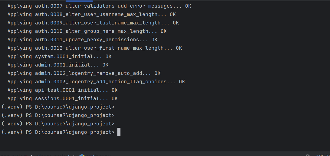Click the sessions.0001_initial migration line
Screen dimensions: 330x156
click(x=63, y=98)
